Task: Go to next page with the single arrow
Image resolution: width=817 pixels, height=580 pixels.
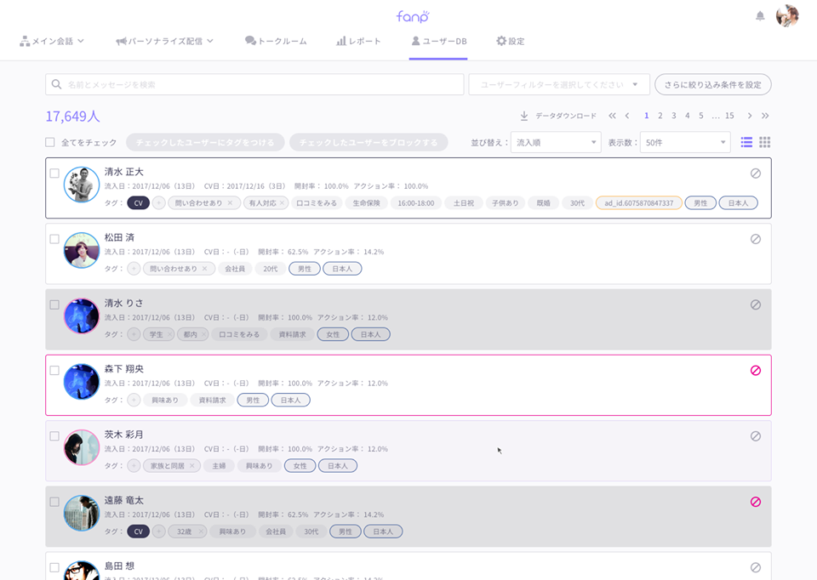Action: pyautogui.click(x=749, y=116)
